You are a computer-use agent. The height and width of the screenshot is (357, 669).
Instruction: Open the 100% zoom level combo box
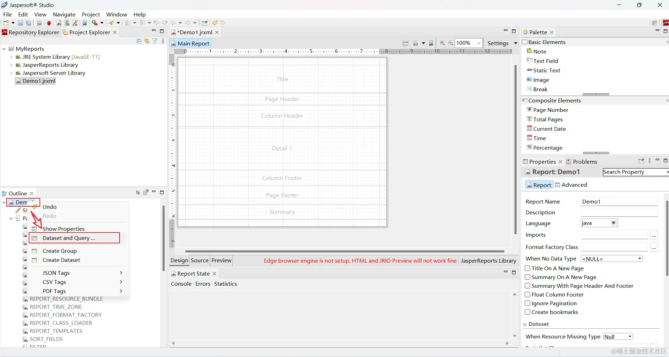[469, 43]
